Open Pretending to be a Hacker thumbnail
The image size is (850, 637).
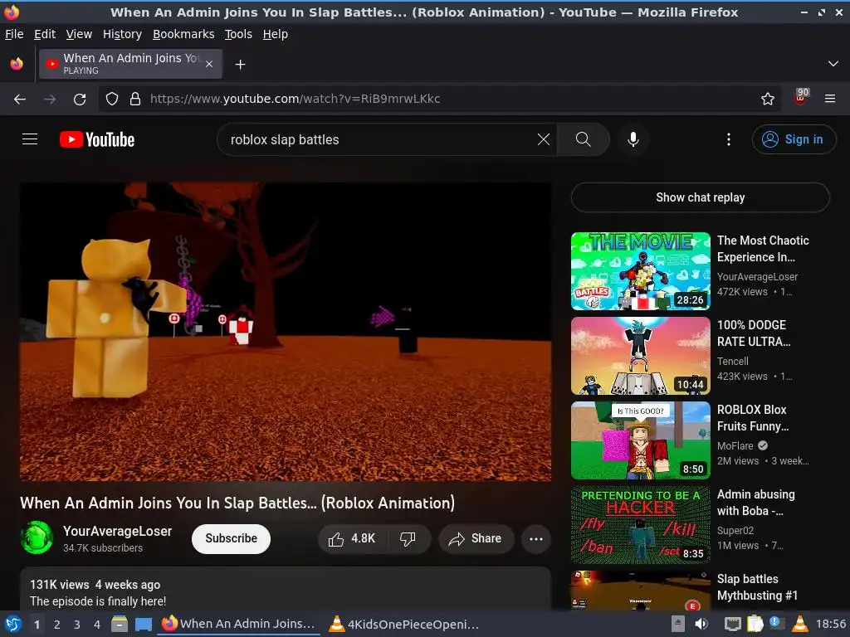[x=641, y=525]
